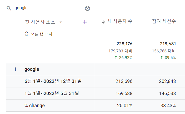Select total new users value 228,176
Viewport: 185px width, 114px height.
tap(124, 44)
